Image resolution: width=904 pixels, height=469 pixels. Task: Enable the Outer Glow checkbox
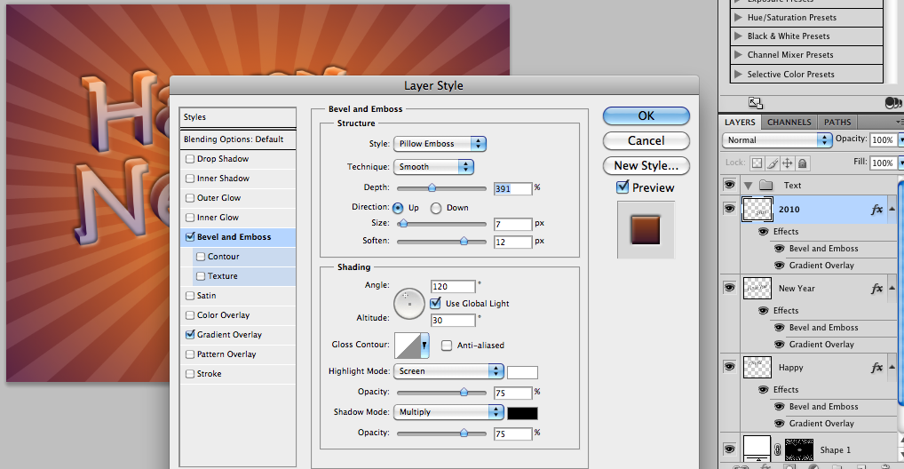point(190,198)
